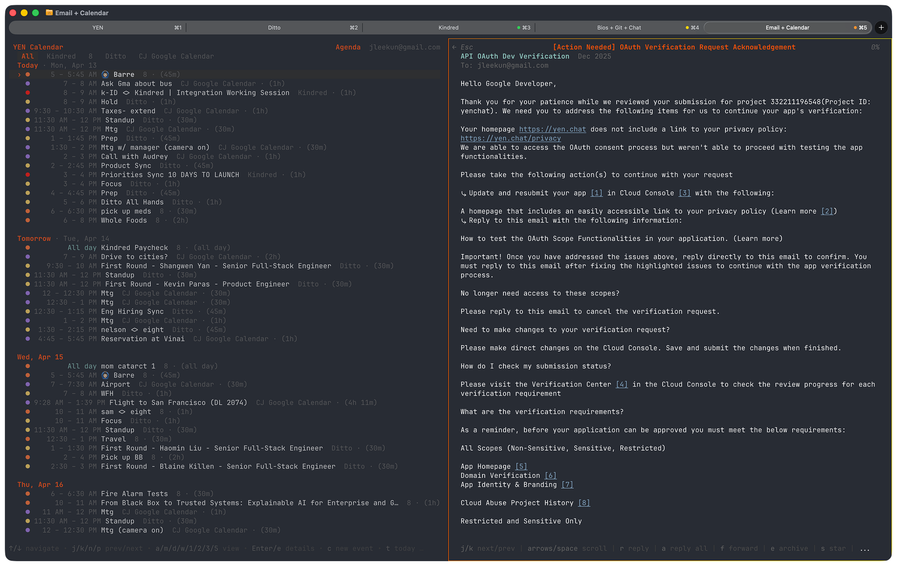Open the Ditto All Hands event
897x566 pixels.
coord(132,202)
